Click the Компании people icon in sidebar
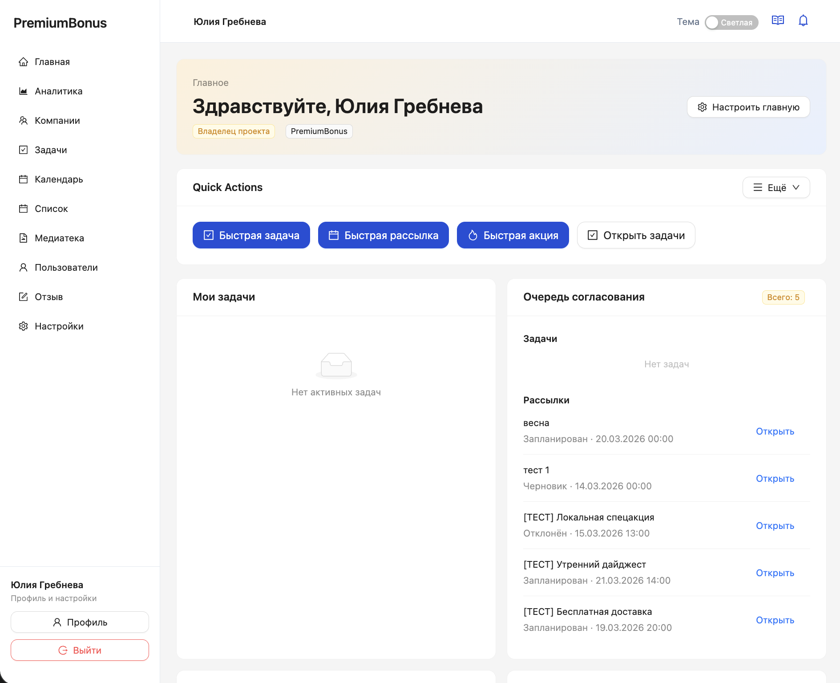 click(23, 121)
